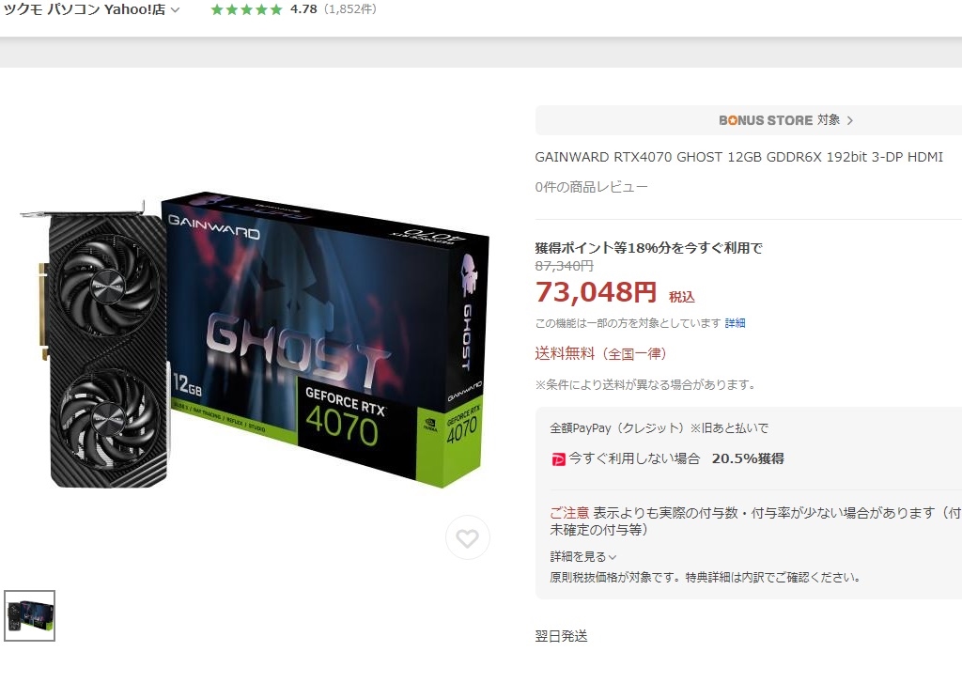
Task: Open the 4.78 rating score
Action: pyautogui.click(x=303, y=9)
